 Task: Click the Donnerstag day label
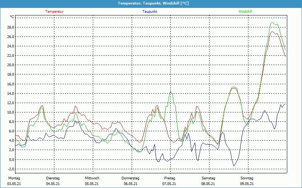click(x=130, y=178)
